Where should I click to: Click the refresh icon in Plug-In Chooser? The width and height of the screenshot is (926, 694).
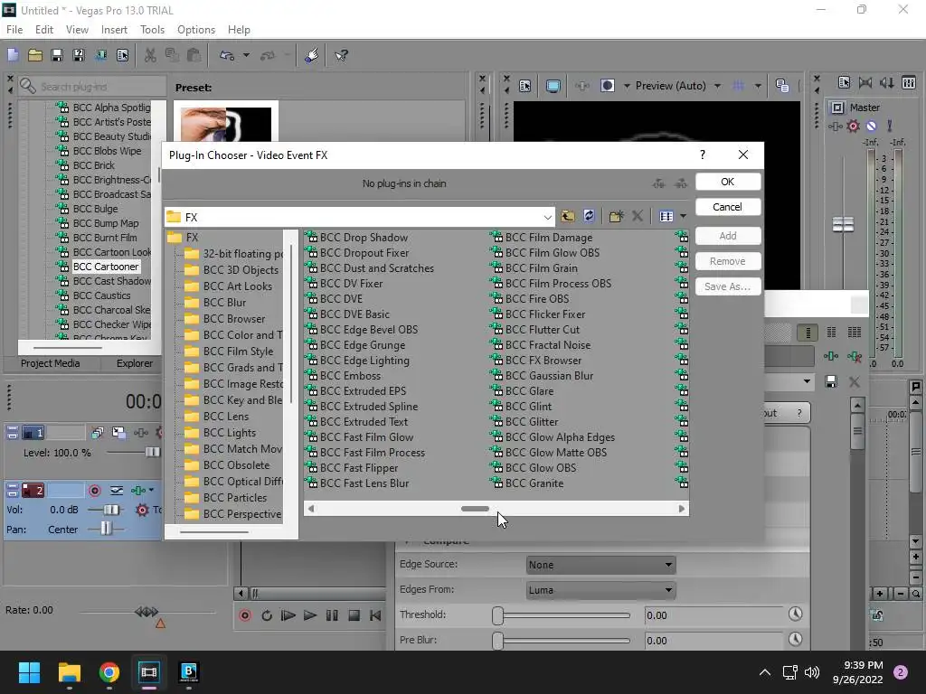click(589, 216)
